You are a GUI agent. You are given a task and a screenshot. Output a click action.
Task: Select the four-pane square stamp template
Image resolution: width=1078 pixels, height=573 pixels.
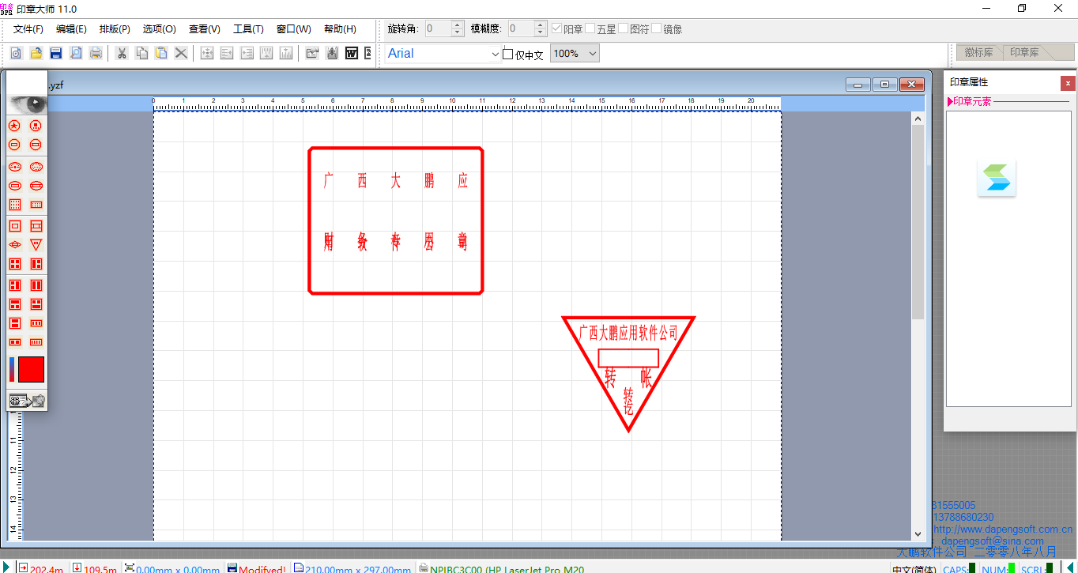click(x=14, y=264)
